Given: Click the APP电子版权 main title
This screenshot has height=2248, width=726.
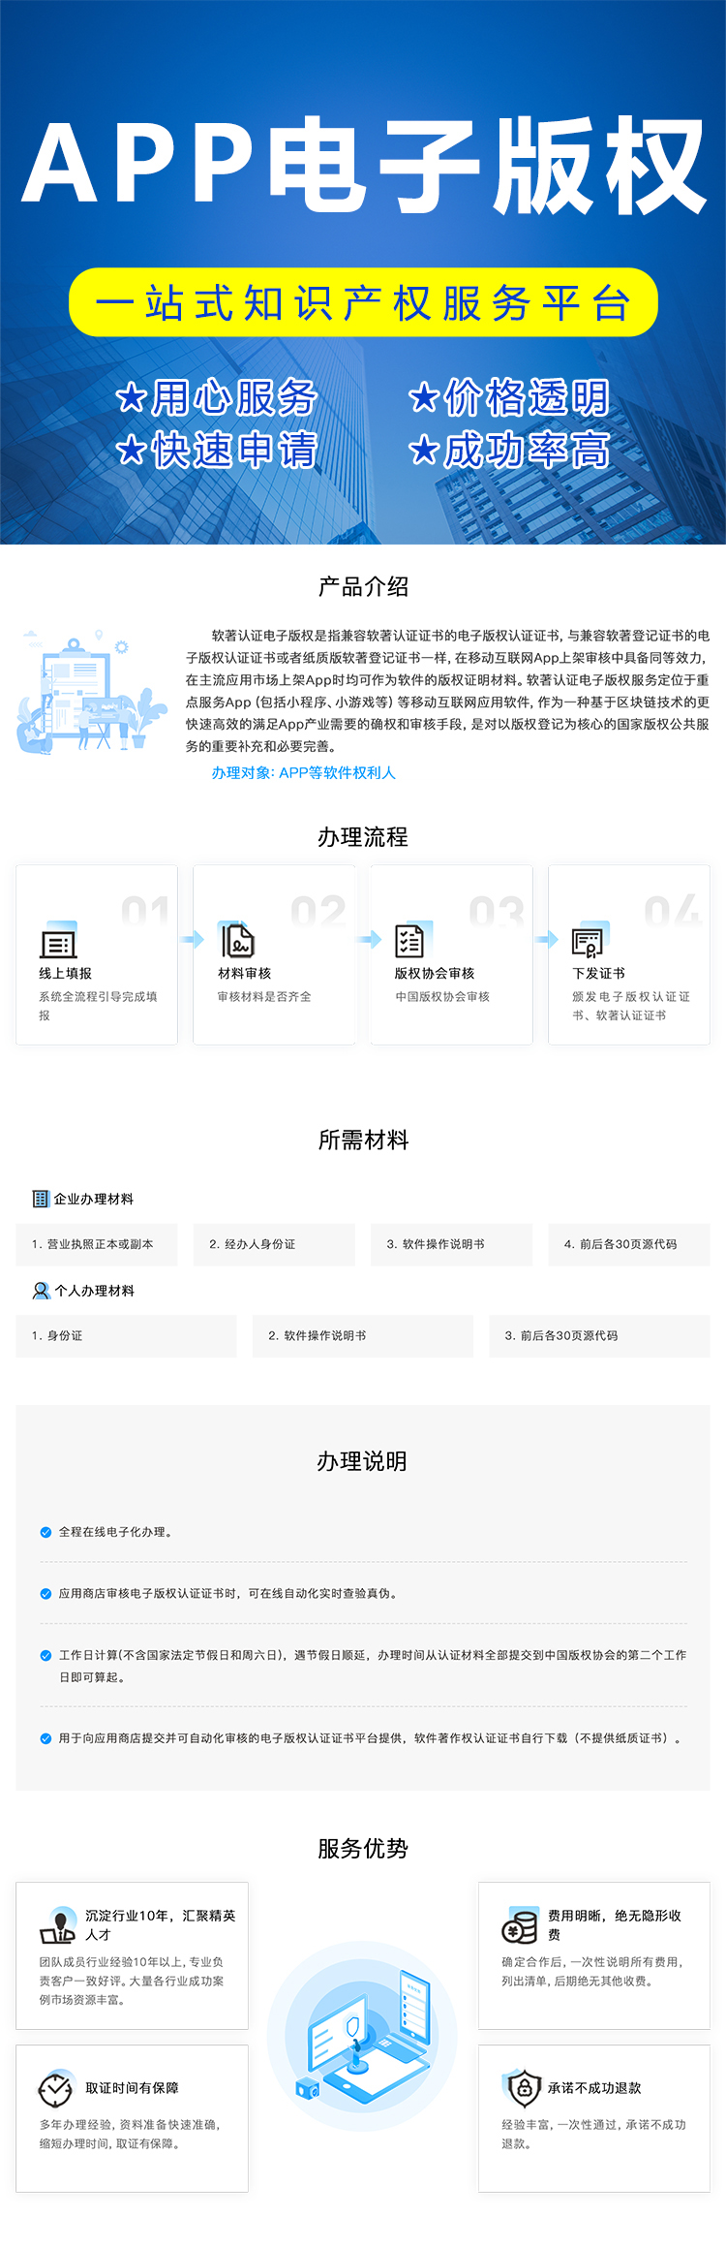Looking at the screenshot, I should coord(364,166).
